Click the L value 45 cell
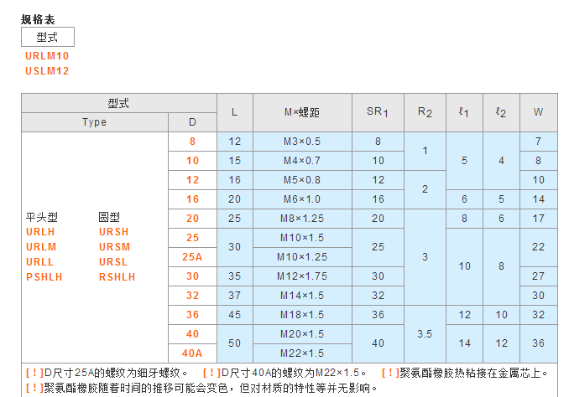The height and width of the screenshot is (397, 569). pos(235,315)
